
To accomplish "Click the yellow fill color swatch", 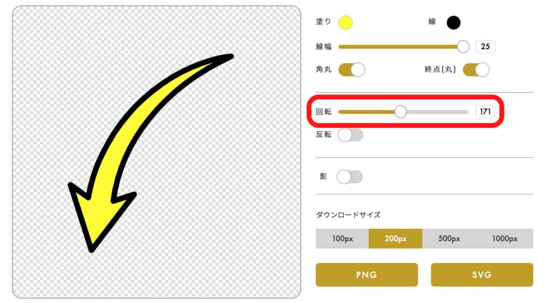I will click(345, 23).
